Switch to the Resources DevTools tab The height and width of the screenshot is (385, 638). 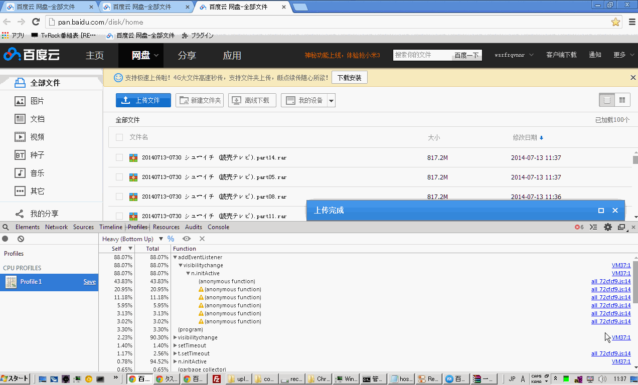pyautogui.click(x=166, y=227)
